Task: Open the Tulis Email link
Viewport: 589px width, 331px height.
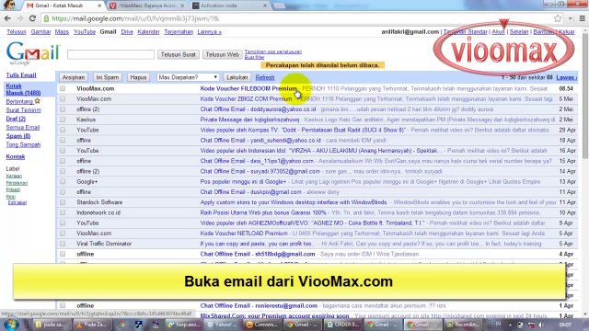Action: [x=21, y=75]
